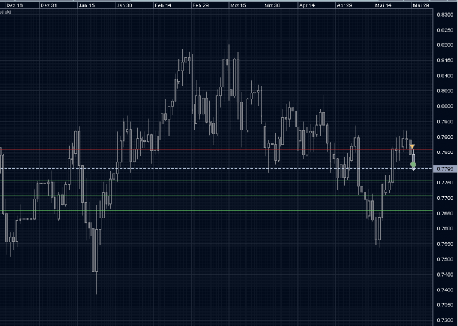Select the green line just above 0.7700
Screen dimensions: 458x326
[216, 195]
